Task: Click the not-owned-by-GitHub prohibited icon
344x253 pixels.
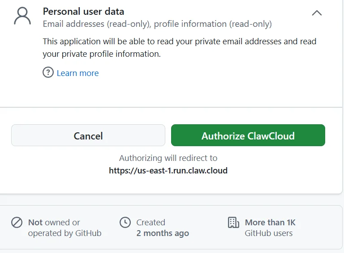Action: click(17, 222)
